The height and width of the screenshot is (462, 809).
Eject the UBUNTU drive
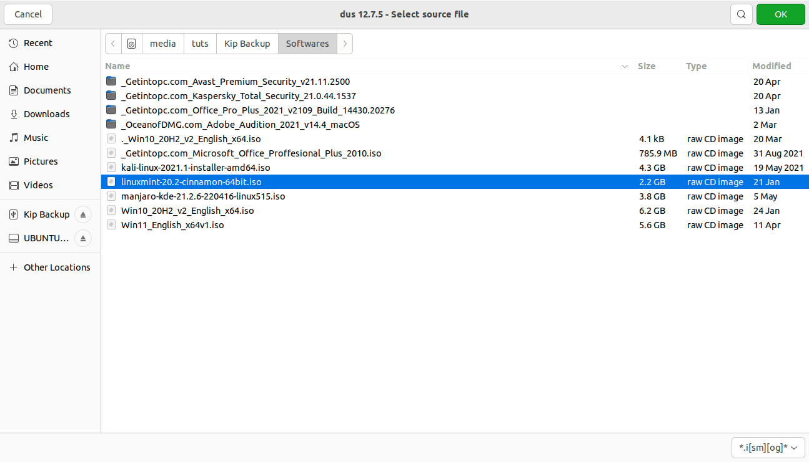click(83, 238)
